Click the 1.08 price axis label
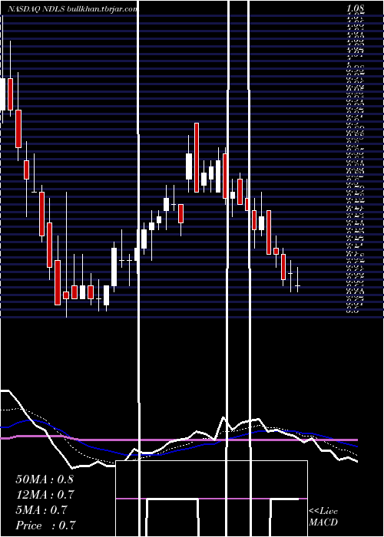The height and width of the screenshot is (537, 384). pyautogui.click(x=356, y=8)
